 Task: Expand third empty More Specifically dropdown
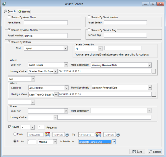[149, 111]
